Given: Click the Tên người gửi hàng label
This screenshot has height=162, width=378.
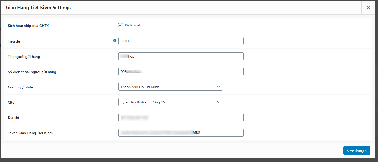Looking at the screenshot, I should 24,57.
